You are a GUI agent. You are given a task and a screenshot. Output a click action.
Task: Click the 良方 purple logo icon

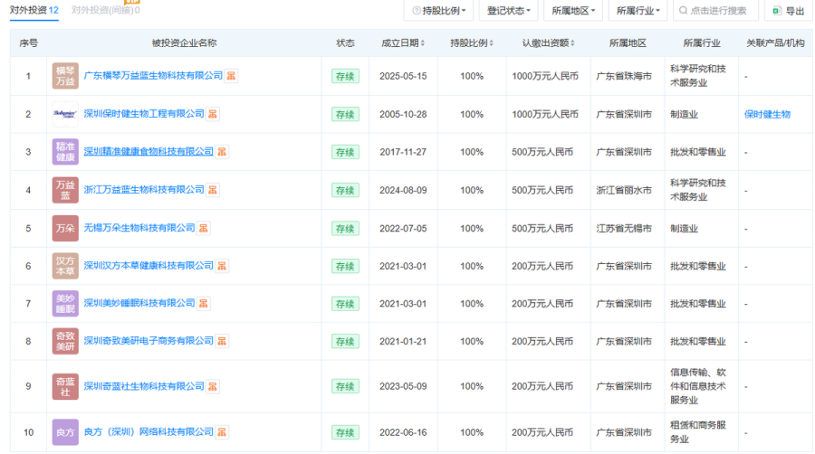click(x=65, y=432)
